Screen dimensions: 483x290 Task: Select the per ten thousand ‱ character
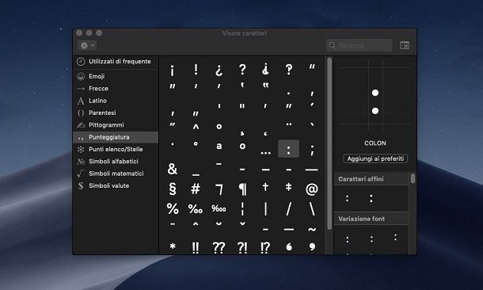(219, 208)
